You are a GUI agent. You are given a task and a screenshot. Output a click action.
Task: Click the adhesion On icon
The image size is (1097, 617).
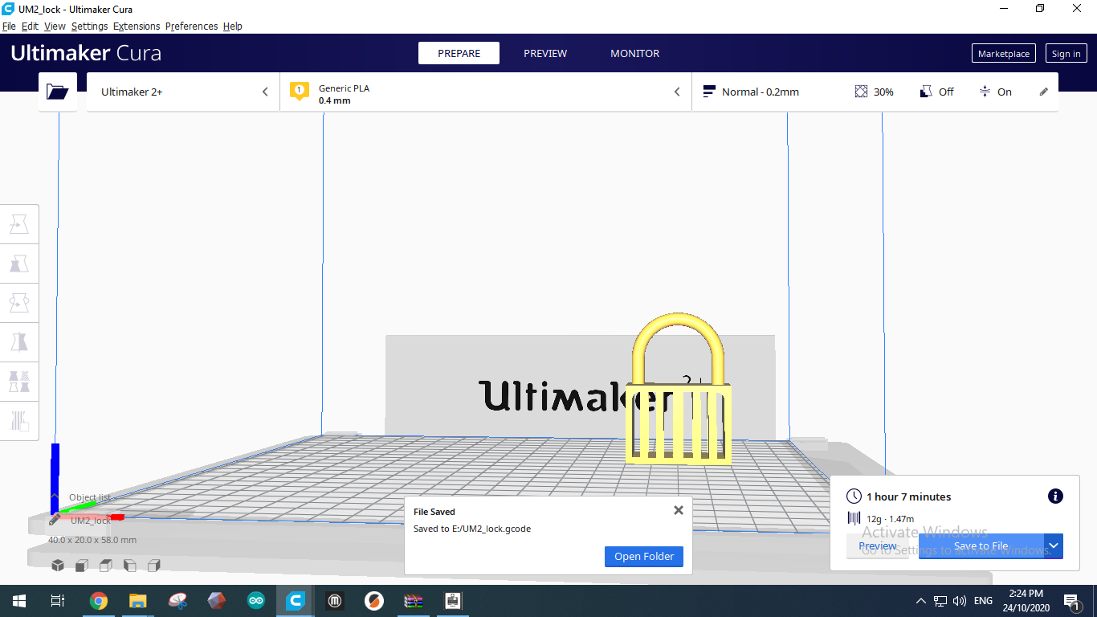point(985,92)
